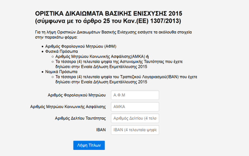249x156 pixels.
Task: Select the Αριθμός Δελτίου (4 τελευταία) input
Action: coord(135,118)
